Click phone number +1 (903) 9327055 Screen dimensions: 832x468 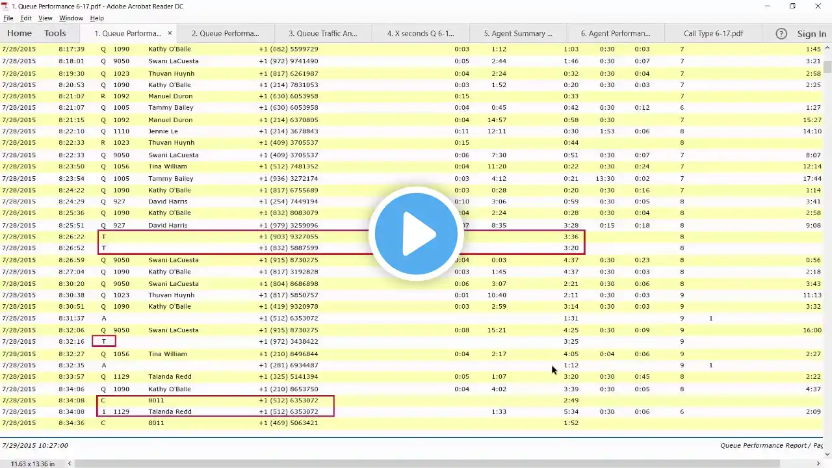coord(289,237)
